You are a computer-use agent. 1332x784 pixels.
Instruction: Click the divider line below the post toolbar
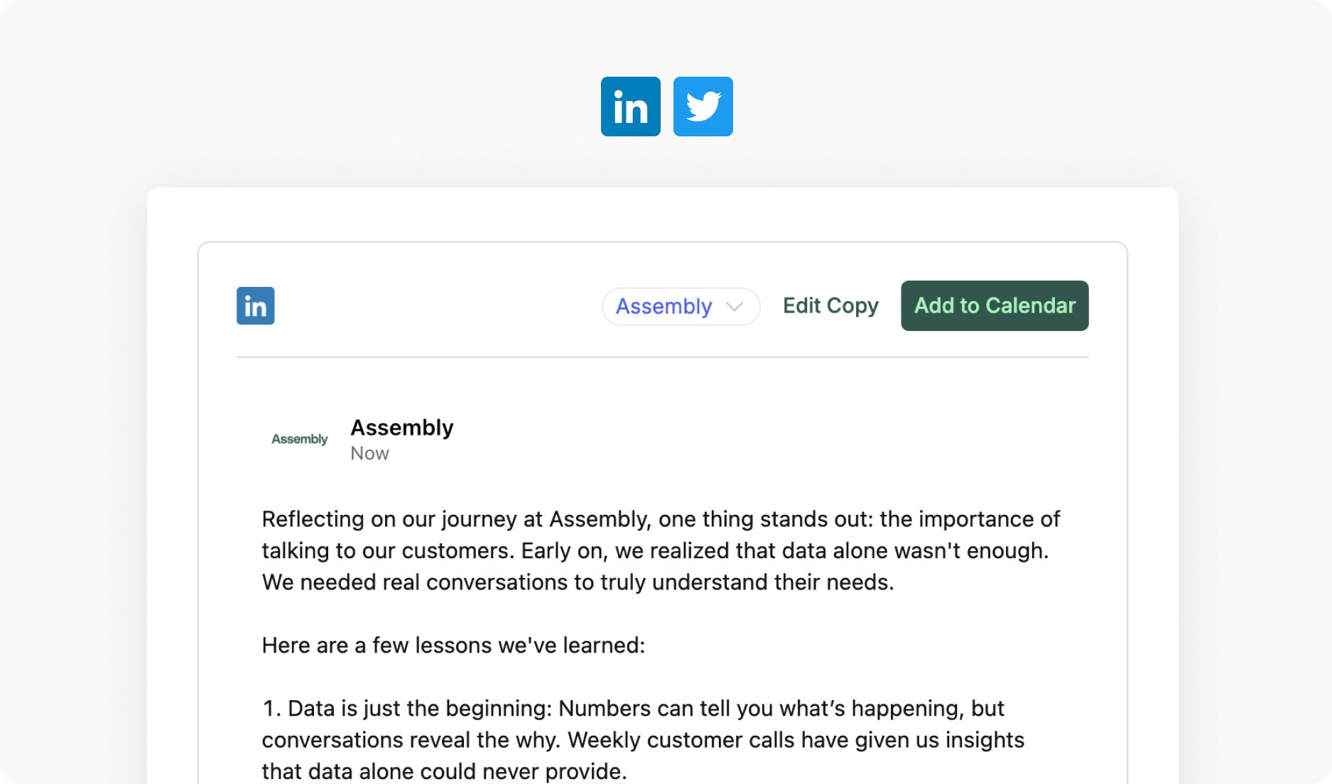(x=662, y=357)
